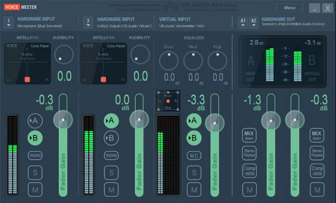336x203 pixels.
Task: Open the A2 output device menu
Action: tap(254, 22)
